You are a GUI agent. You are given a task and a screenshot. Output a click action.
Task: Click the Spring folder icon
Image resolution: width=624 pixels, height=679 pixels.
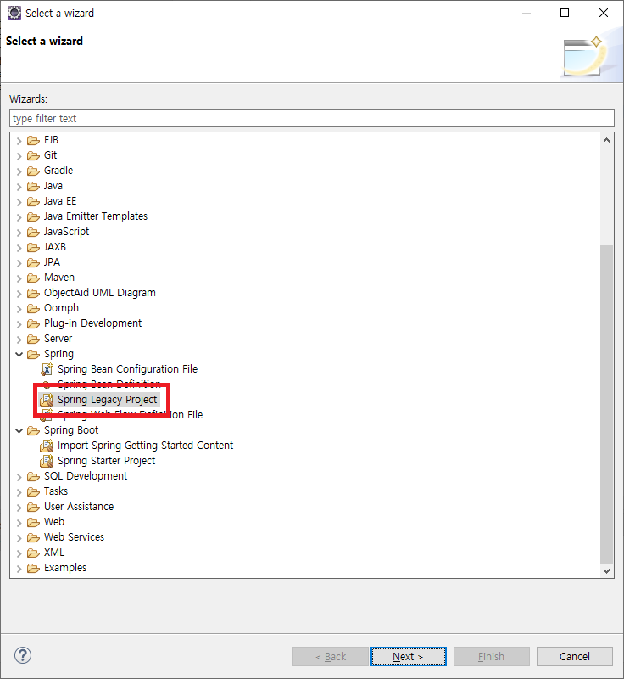point(33,354)
